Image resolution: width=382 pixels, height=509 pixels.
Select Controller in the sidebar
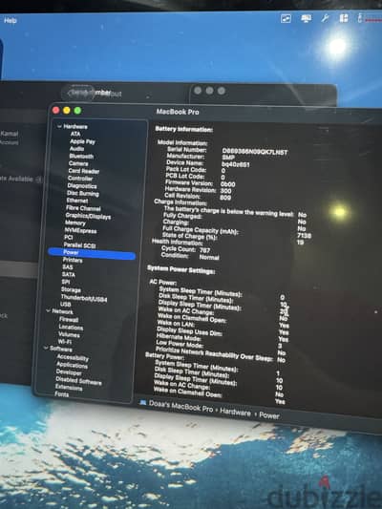coord(80,179)
